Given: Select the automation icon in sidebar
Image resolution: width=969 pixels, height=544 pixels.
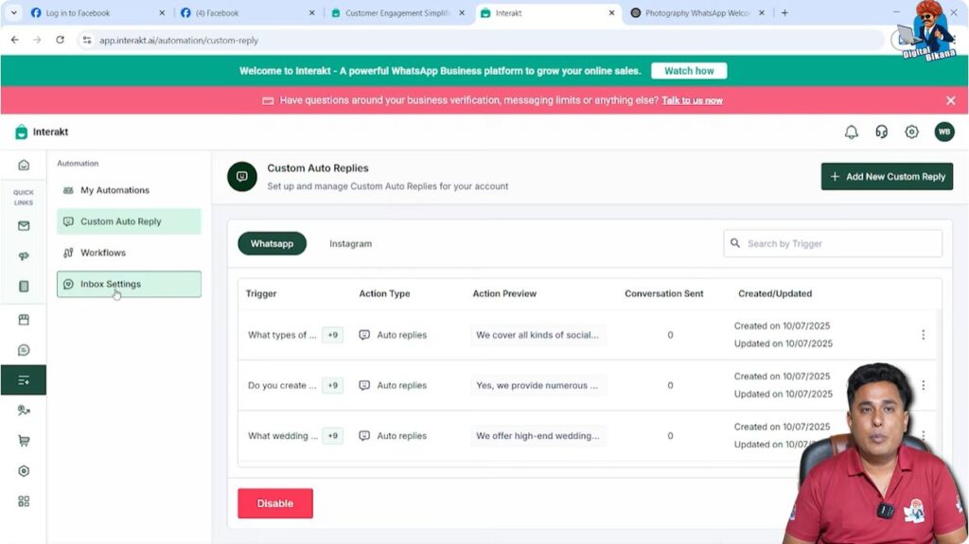Looking at the screenshot, I should tap(24, 380).
